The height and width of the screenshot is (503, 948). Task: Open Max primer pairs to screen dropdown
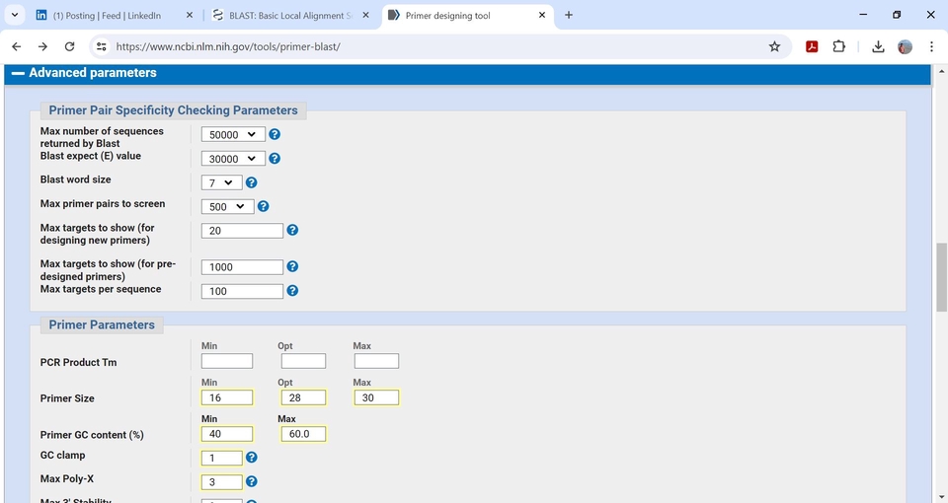[227, 206]
